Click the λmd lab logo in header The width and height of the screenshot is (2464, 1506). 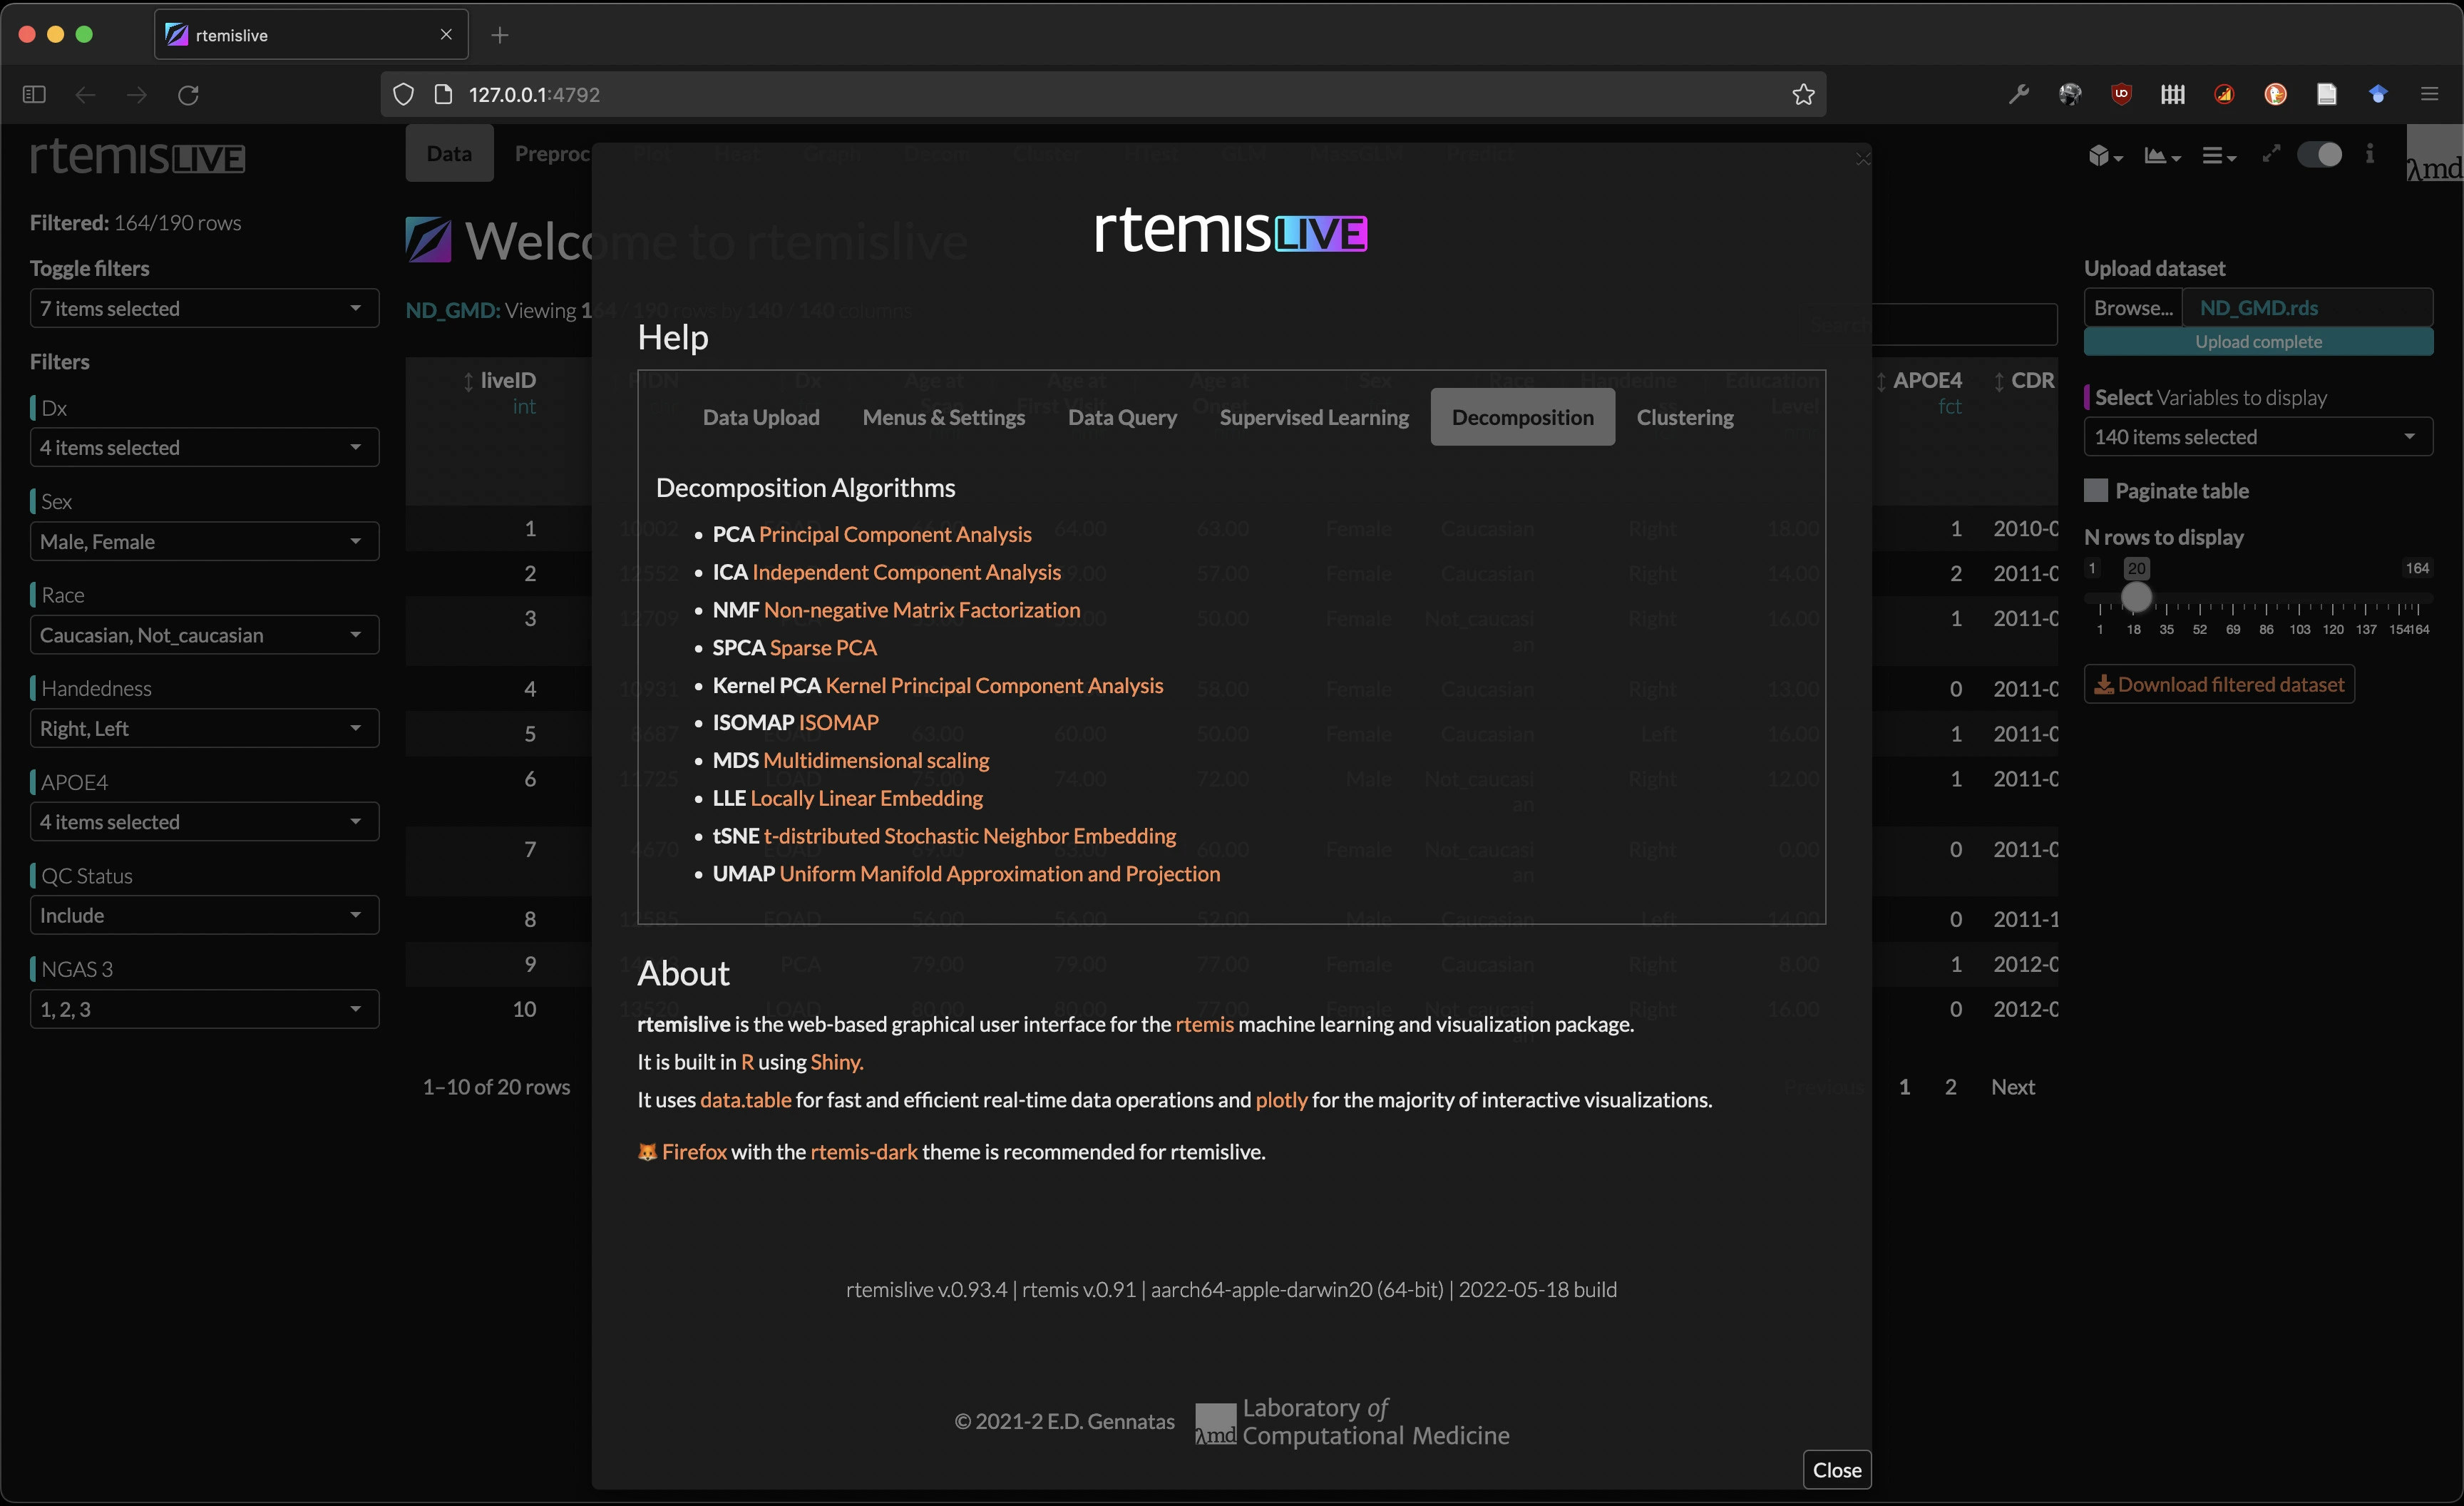click(x=2434, y=155)
